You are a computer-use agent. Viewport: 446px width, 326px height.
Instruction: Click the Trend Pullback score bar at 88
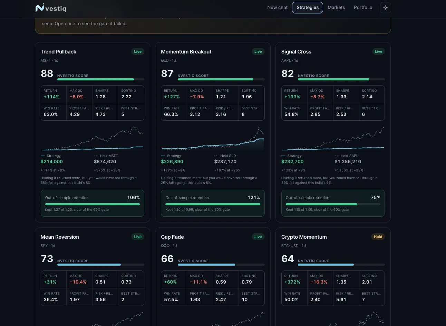point(101,79)
